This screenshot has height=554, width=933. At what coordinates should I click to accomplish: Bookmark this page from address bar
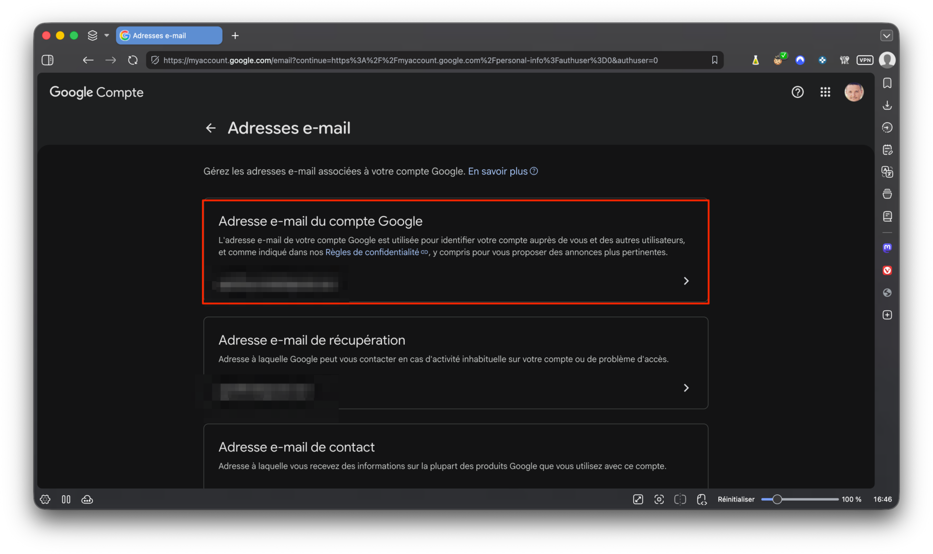[x=715, y=60]
